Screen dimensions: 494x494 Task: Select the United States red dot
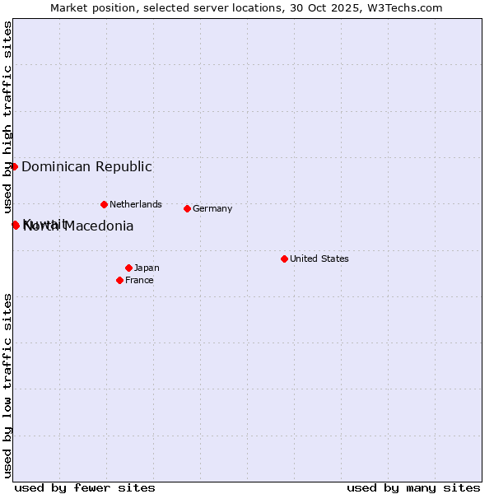(x=284, y=259)
